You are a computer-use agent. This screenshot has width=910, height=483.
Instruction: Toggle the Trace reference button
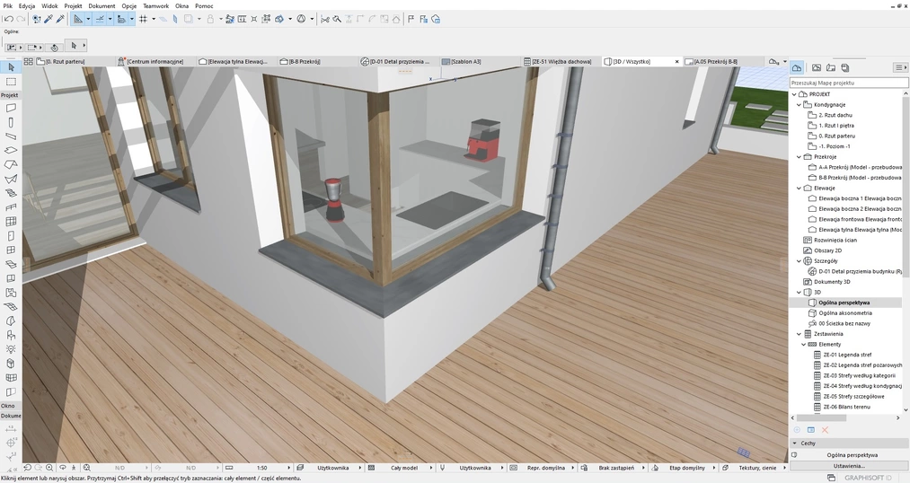pos(188,19)
